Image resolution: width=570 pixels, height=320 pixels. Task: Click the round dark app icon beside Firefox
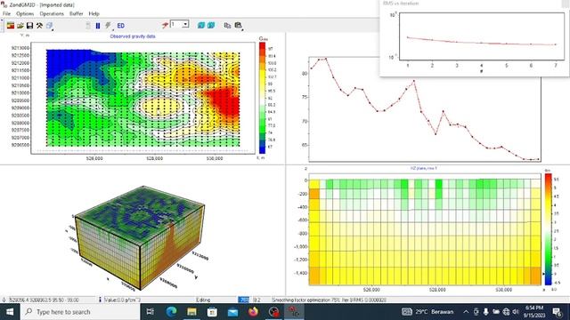click(x=273, y=312)
